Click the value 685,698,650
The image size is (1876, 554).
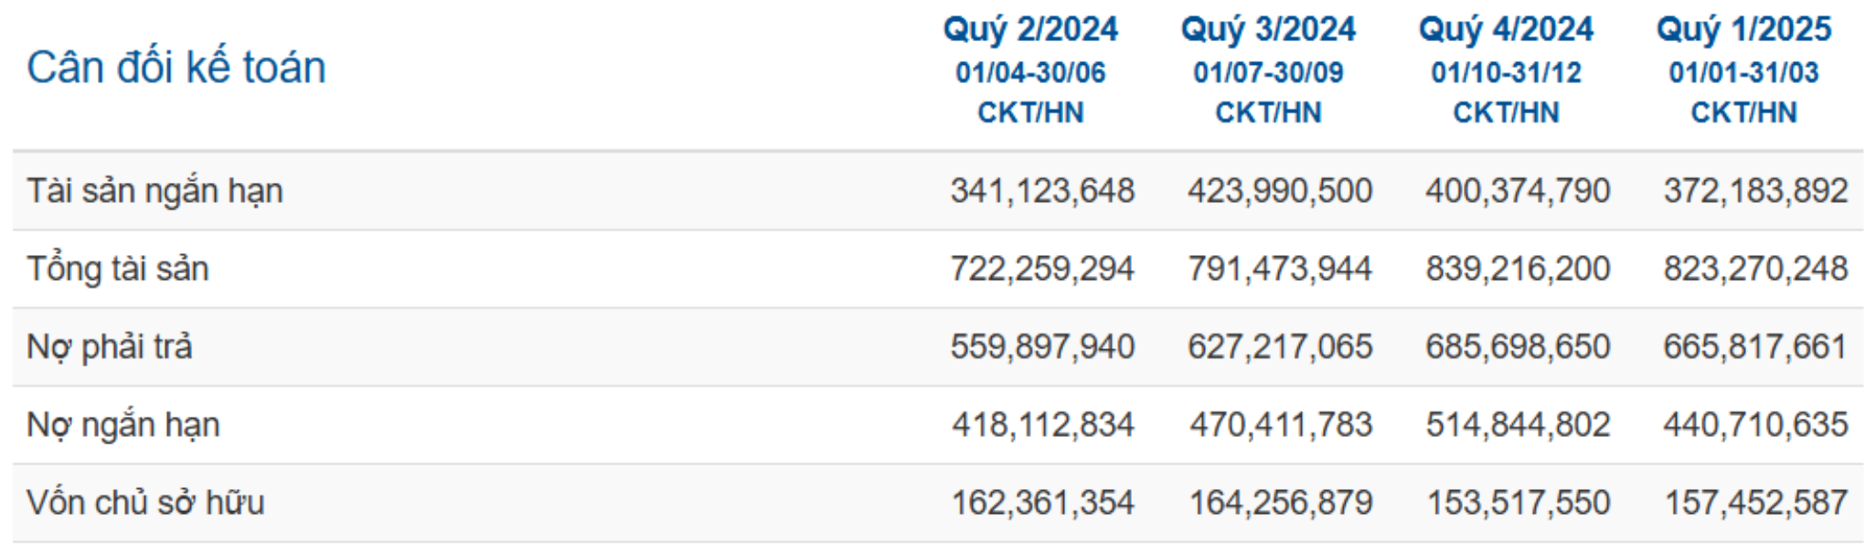click(x=1518, y=346)
